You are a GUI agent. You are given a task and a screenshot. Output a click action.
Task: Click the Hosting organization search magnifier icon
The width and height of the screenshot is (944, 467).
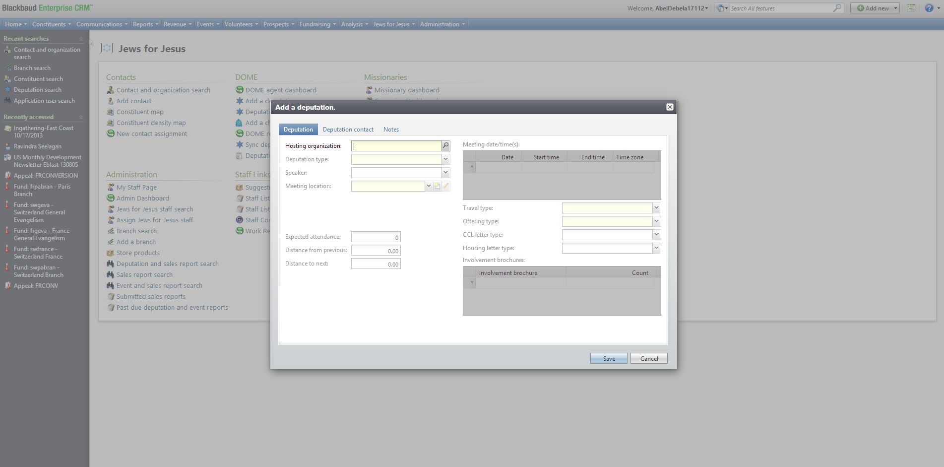pyautogui.click(x=445, y=146)
